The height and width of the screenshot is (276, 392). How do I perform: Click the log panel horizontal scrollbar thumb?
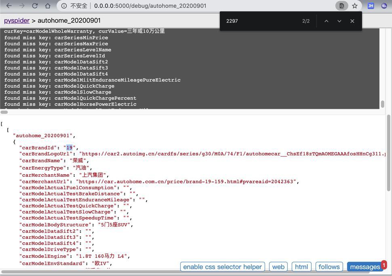(4, 112)
